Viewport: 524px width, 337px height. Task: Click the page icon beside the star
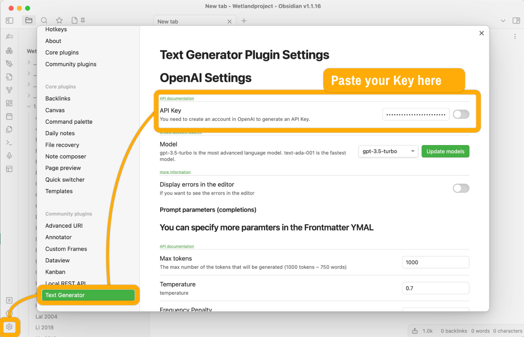(75, 21)
